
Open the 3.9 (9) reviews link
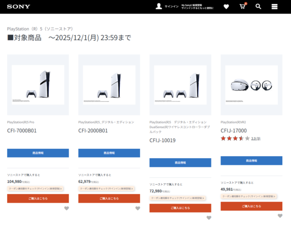click(x=256, y=139)
